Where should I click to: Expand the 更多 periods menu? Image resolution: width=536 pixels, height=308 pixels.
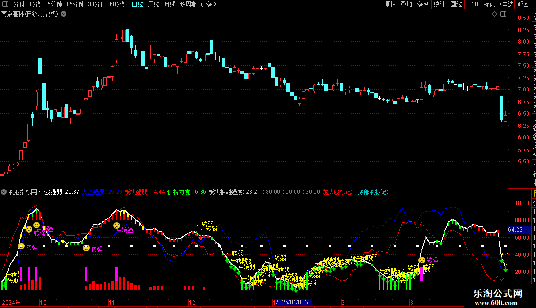click(x=208, y=4)
